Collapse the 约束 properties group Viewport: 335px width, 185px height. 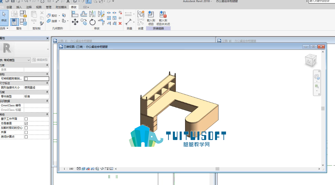tap(47, 65)
